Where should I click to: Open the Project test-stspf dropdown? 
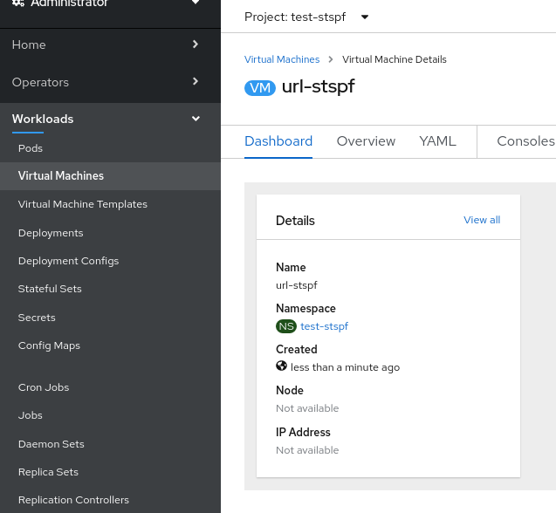coord(307,17)
